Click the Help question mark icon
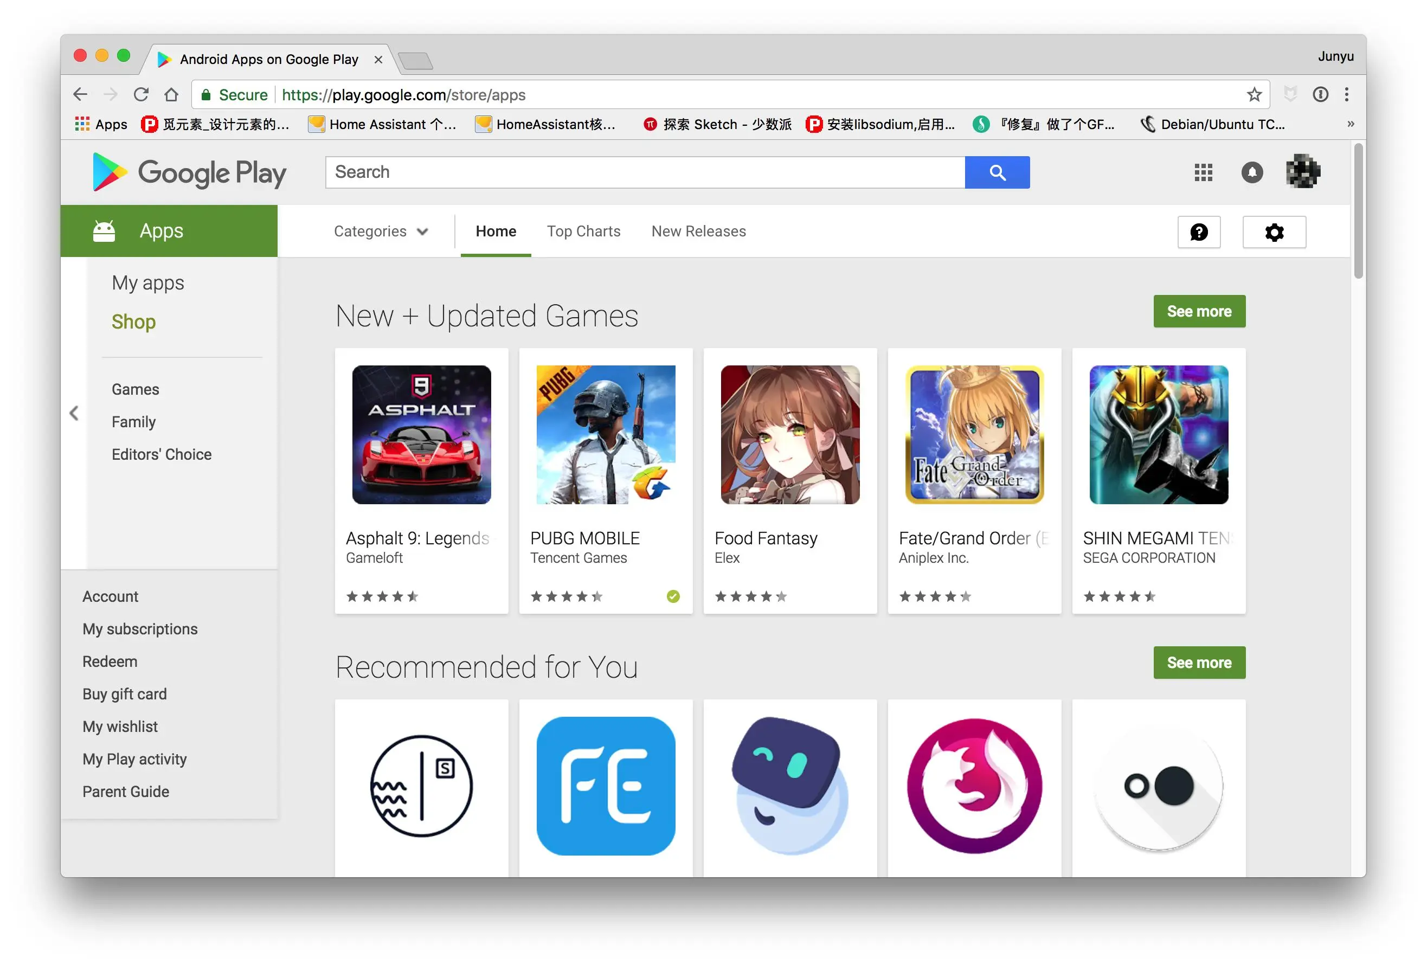This screenshot has height=964, width=1427. pyautogui.click(x=1198, y=232)
